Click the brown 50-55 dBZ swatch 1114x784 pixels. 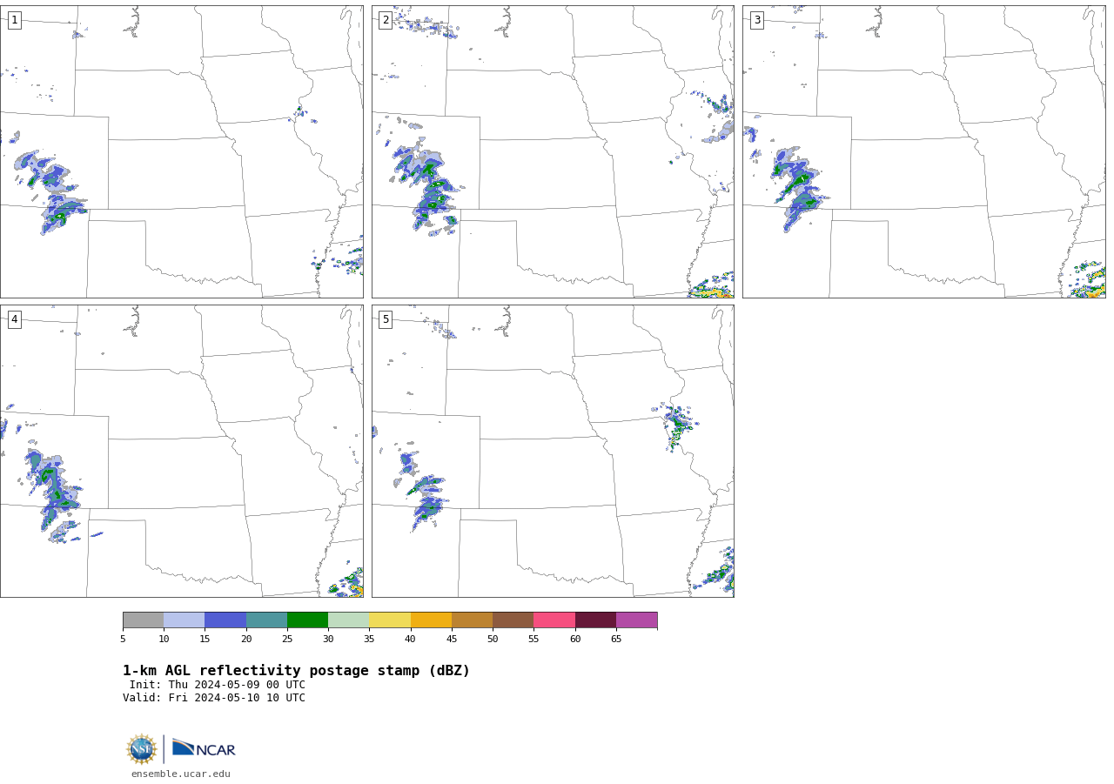click(513, 620)
